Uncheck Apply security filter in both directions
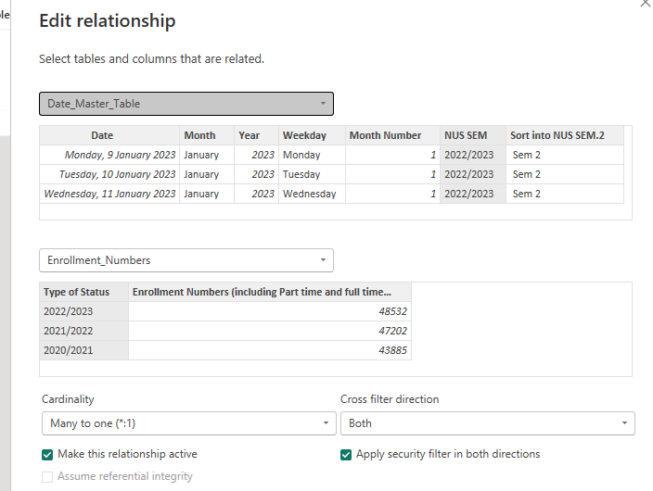The width and height of the screenshot is (653, 491). pos(346,455)
